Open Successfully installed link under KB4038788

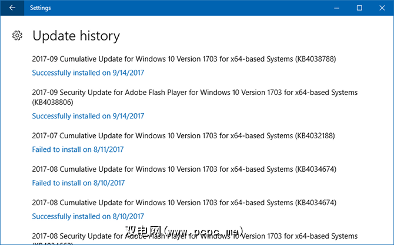[88, 73]
